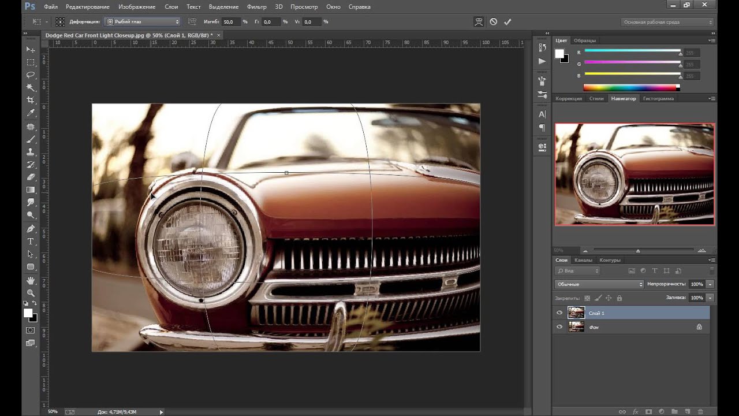The height and width of the screenshot is (416, 739).
Task: Open the Фильтр menu
Action: (256, 7)
